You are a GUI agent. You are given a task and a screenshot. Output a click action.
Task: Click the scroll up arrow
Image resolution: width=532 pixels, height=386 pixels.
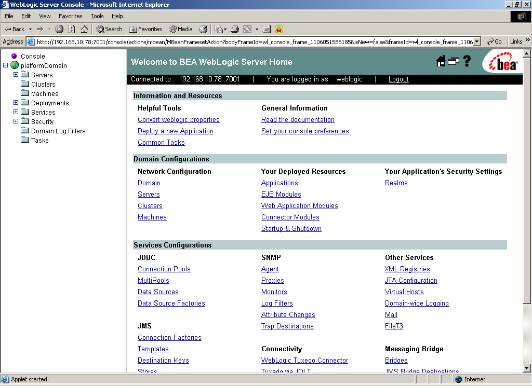click(x=526, y=53)
